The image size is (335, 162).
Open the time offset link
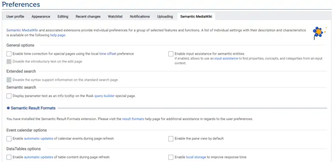pyautogui.click(x=108, y=54)
